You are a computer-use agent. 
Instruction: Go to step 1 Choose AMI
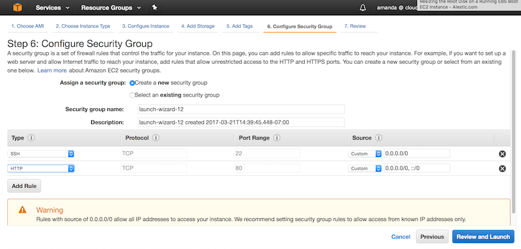(27, 26)
